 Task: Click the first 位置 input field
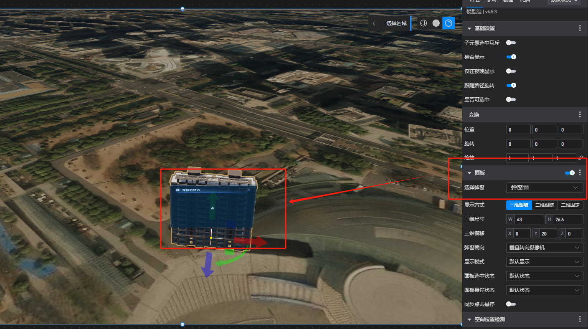point(518,130)
